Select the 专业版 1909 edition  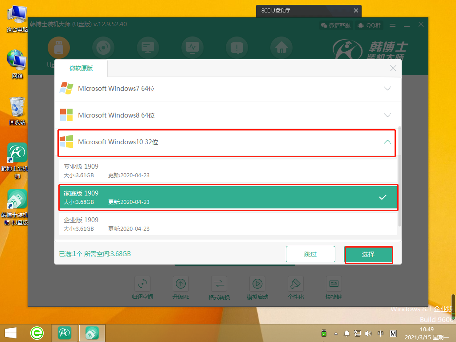[228, 171]
